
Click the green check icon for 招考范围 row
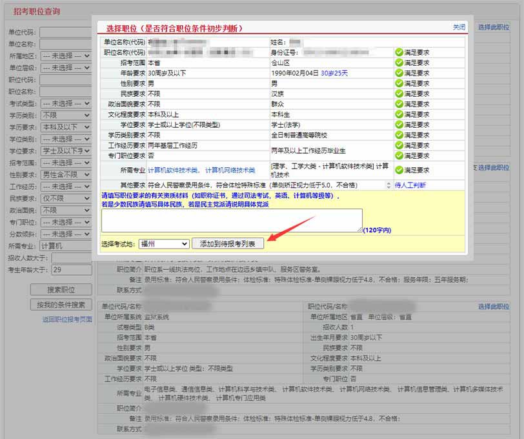click(x=399, y=63)
